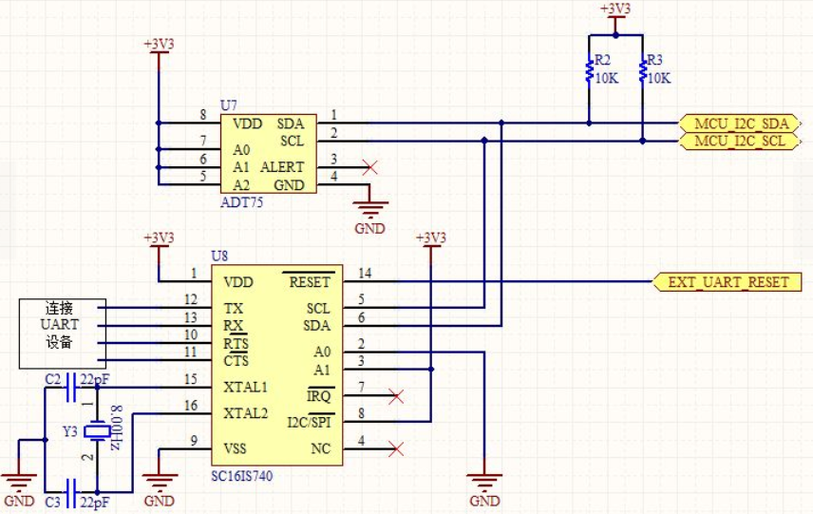Click the MCU_I2C_SCL port label
The width and height of the screenshot is (813, 514).
click(x=739, y=141)
